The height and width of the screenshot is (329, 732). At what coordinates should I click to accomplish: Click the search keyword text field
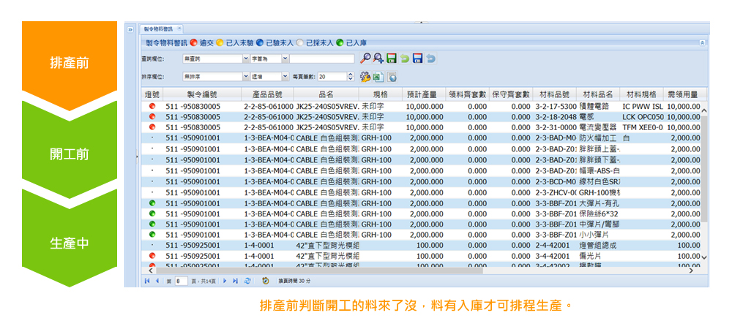(321, 58)
